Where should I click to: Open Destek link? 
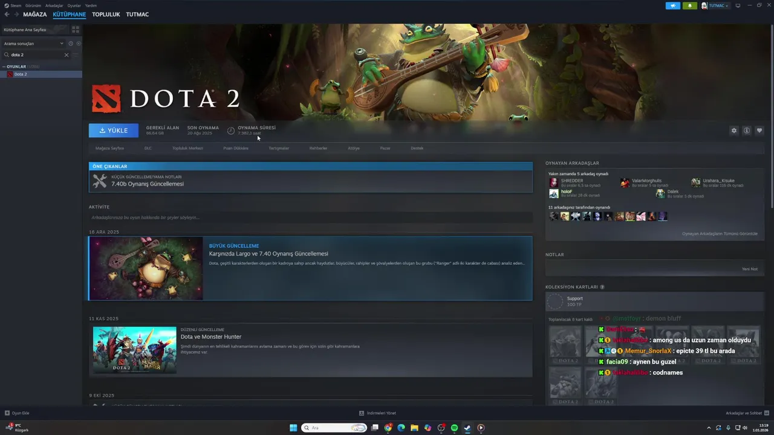417,148
